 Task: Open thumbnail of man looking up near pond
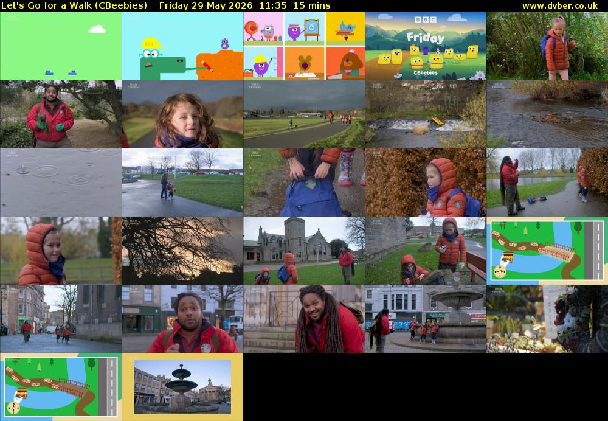point(547,183)
